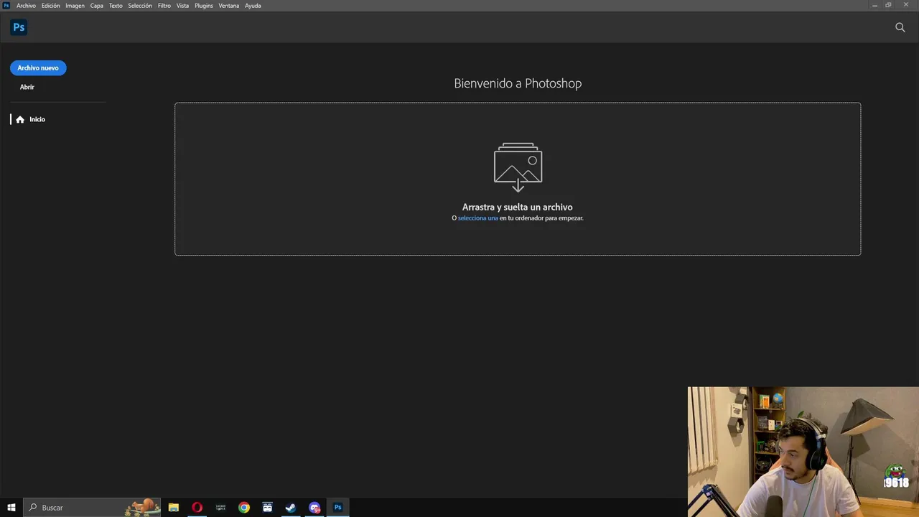
Task: Open the Texto menu
Action: (116, 6)
